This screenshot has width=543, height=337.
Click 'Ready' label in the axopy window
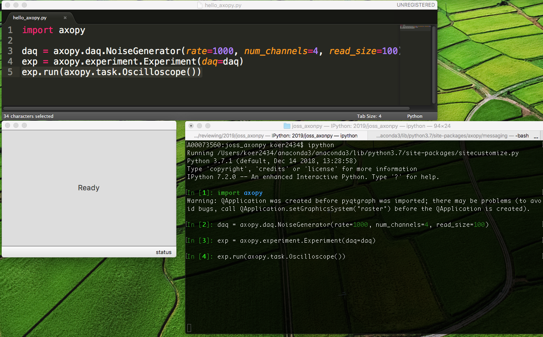(x=89, y=188)
